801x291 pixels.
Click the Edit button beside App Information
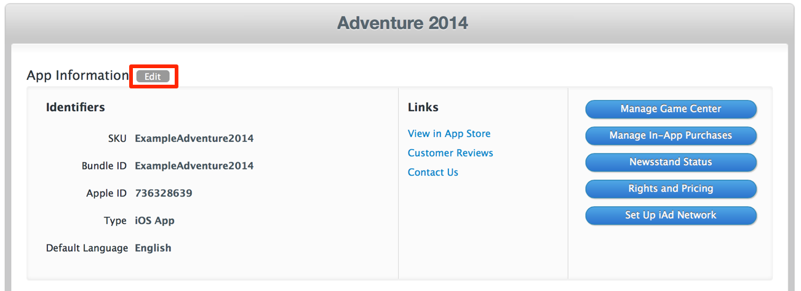pos(153,77)
